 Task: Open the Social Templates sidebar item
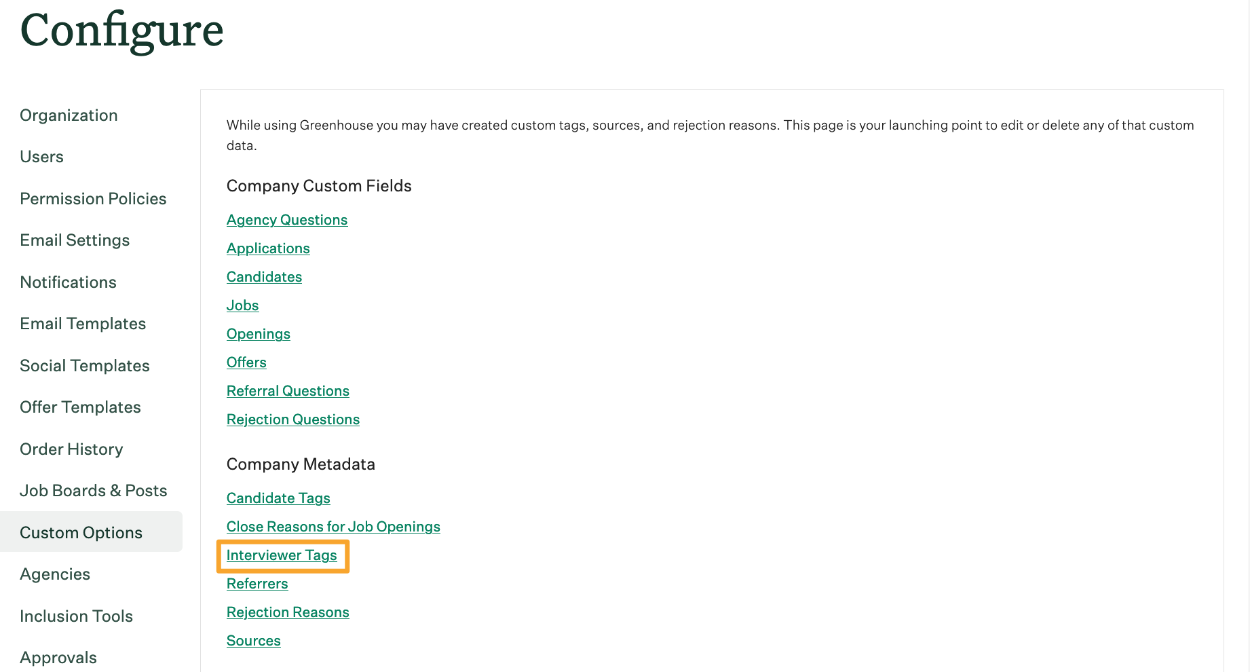(85, 366)
